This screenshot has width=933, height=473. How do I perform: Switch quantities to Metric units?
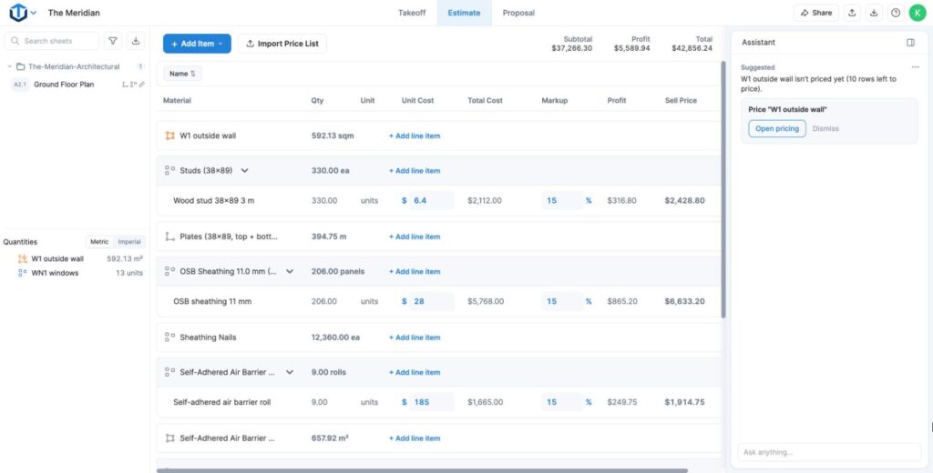[99, 242]
